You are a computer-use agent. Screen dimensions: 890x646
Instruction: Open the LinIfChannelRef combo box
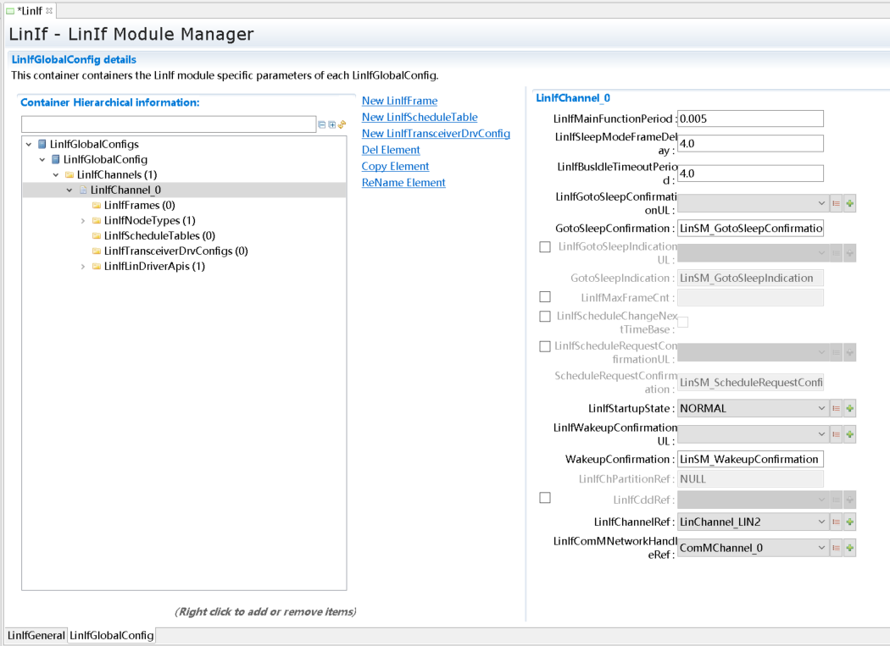point(753,522)
